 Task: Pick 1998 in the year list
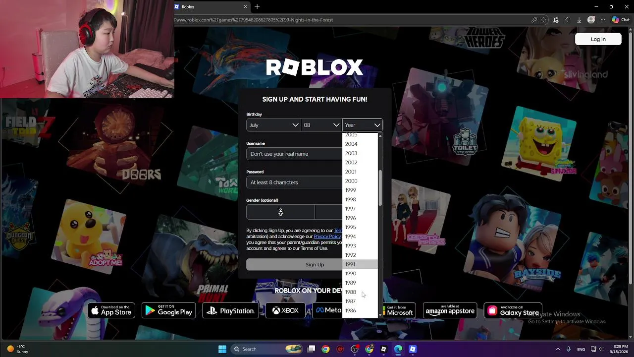[x=360, y=199]
